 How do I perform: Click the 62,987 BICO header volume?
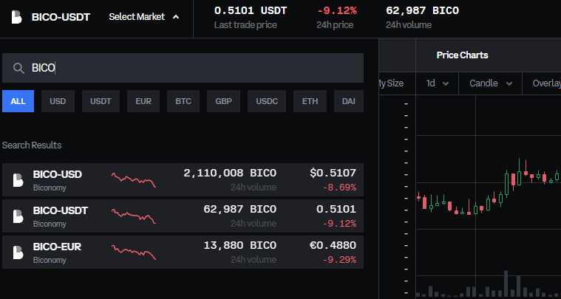(x=422, y=11)
